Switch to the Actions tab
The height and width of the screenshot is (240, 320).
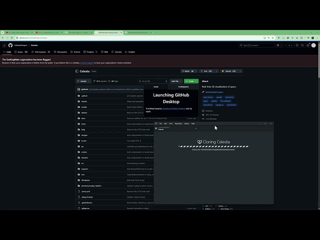pyautogui.click(x=75, y=52)
